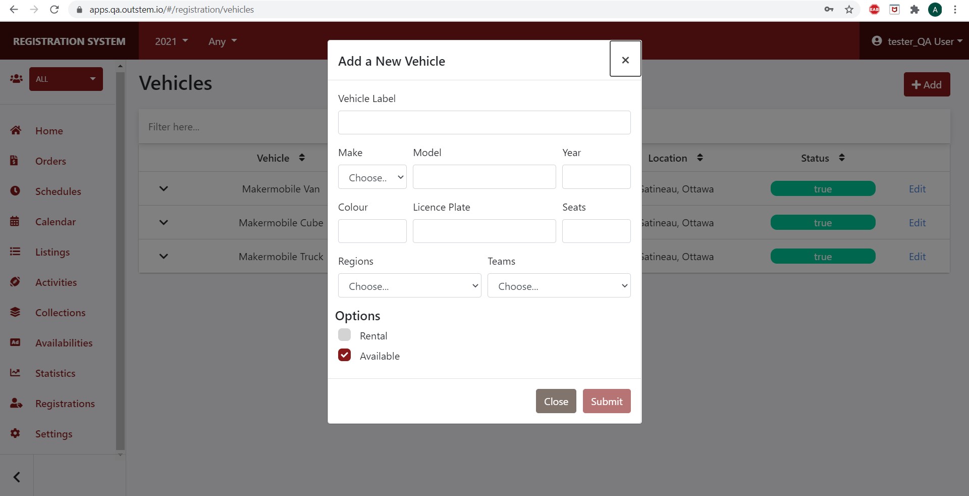Focus the Vehicle Label input field
This screenshot has height=496, width=969.
[x=484, y=123]
